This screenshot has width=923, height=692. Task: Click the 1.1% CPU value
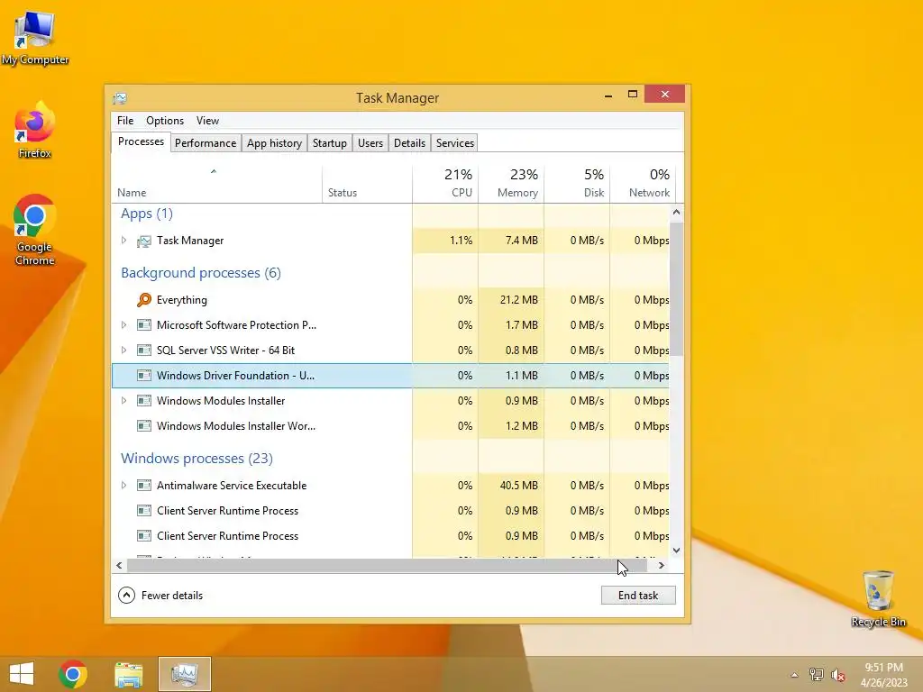(461, 241)
